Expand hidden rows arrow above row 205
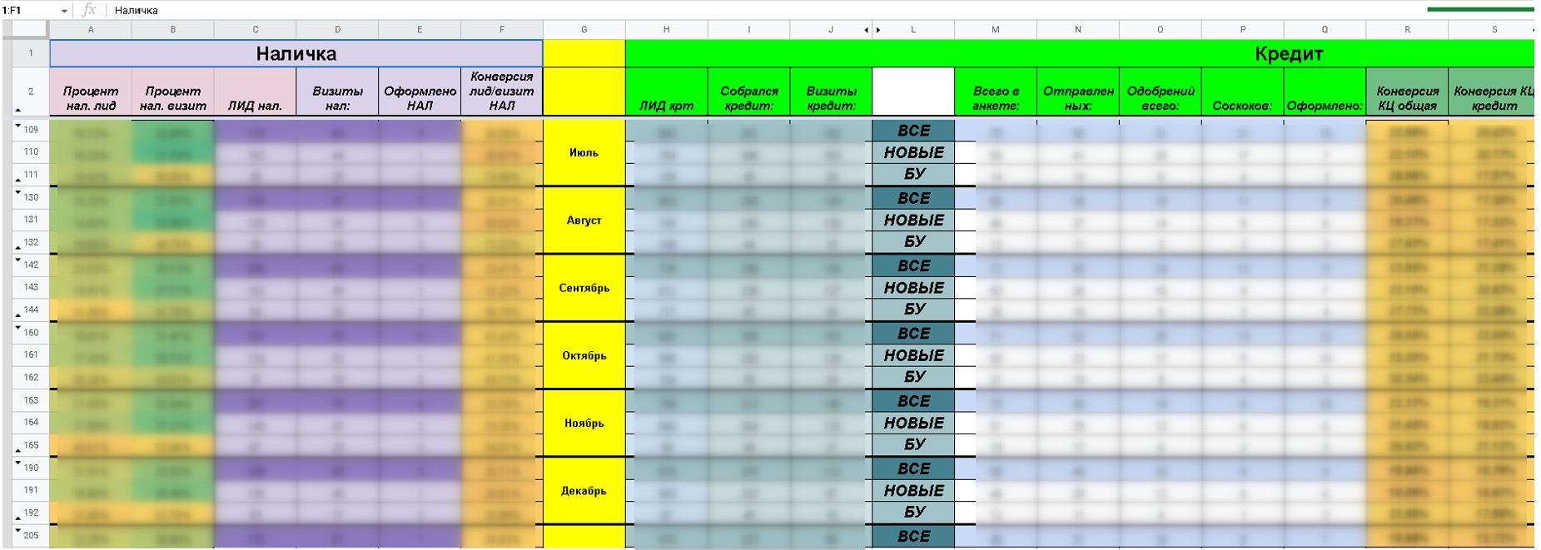The image size is (1541, 550). [17, 530]
